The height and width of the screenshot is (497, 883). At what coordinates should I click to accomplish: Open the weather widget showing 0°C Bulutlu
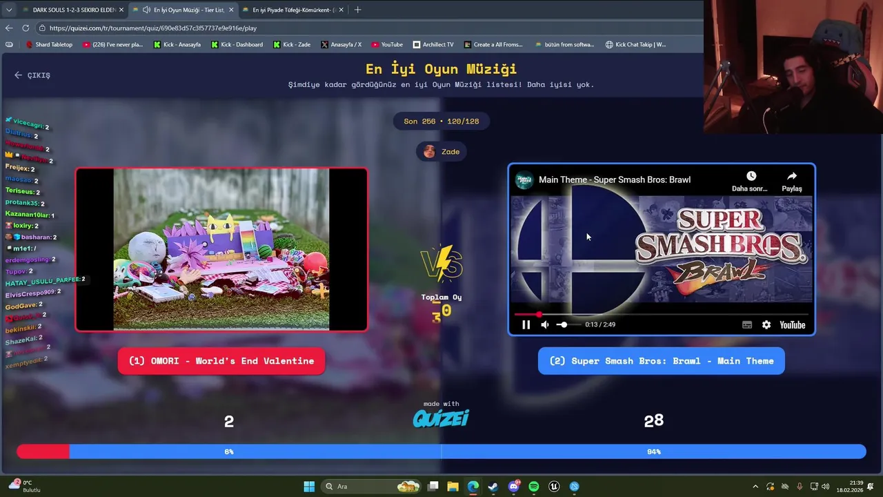pos(23,486)
